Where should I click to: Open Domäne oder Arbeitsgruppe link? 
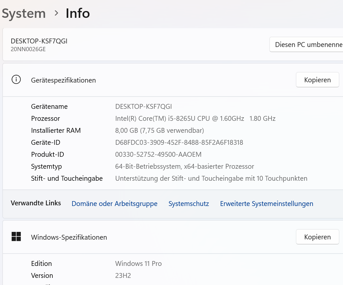coord(115,204)
